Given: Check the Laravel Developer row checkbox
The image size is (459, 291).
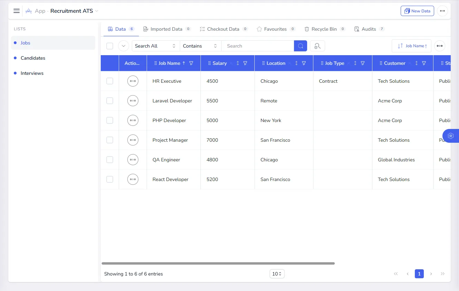Looking at the screenshot, I should pos(110,101).
